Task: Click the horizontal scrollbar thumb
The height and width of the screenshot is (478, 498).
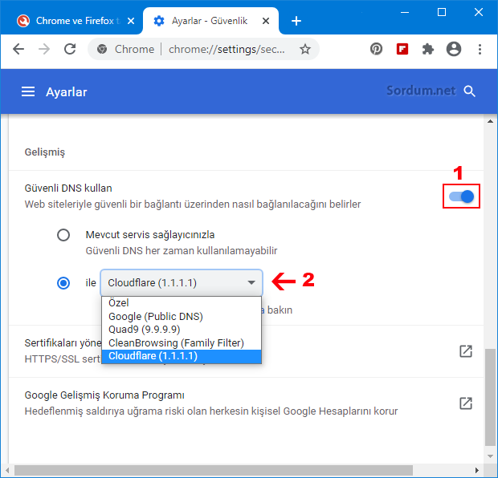Action: [x=214, y=470]
